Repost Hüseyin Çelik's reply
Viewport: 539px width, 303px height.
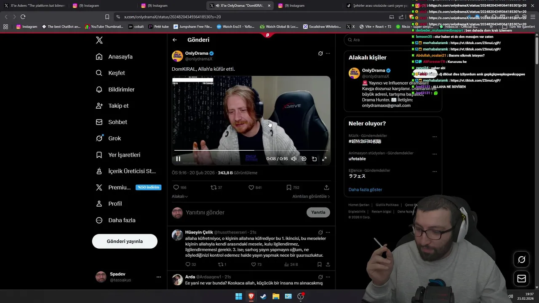[x=222, y=264]
